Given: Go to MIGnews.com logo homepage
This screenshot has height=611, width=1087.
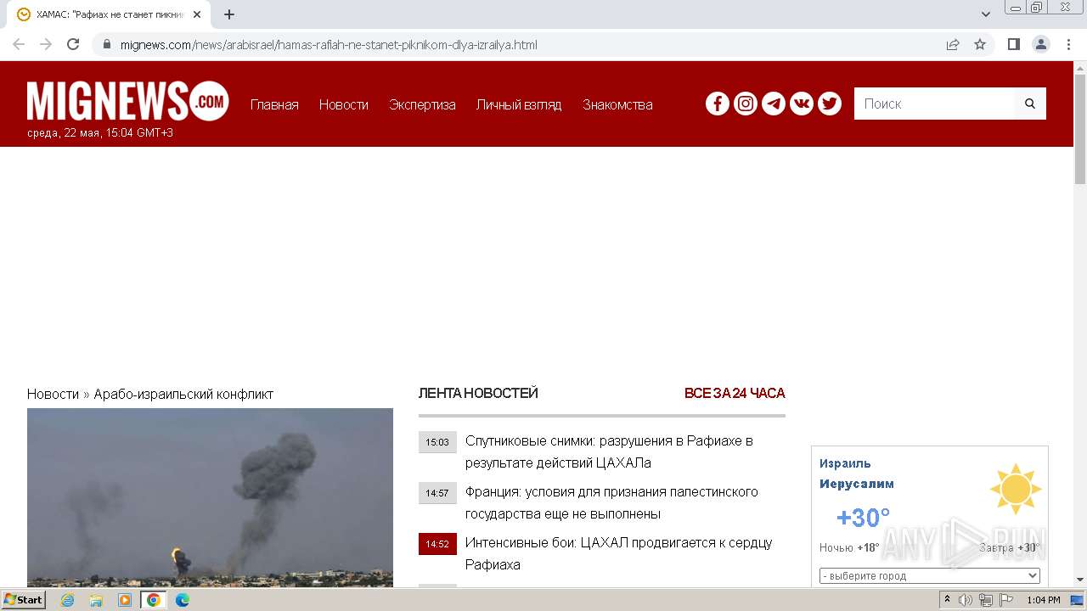Looking at the screenshot, I should 128,101.
